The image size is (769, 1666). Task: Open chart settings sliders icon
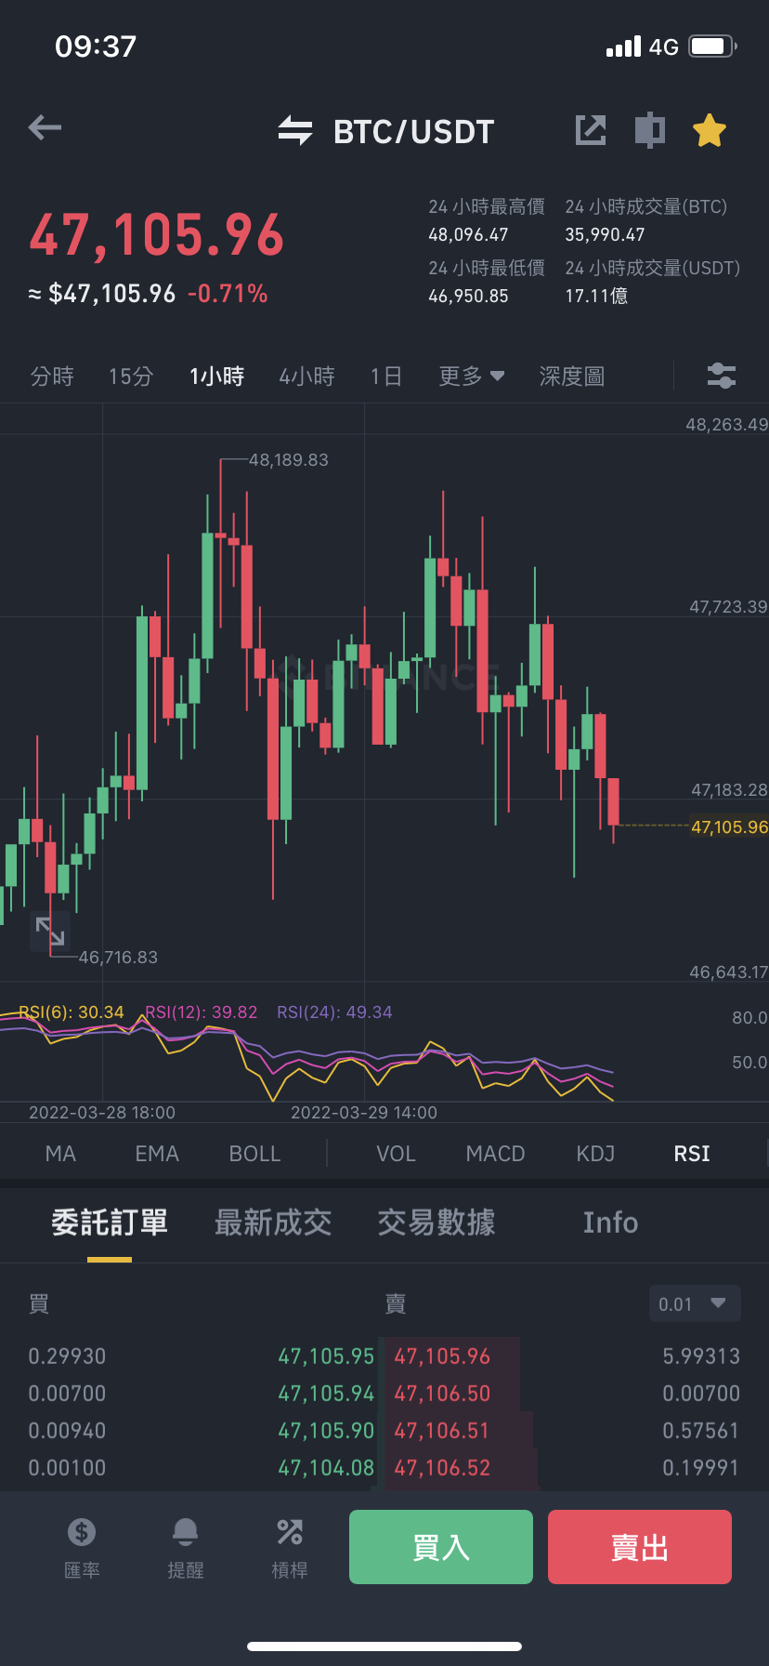tap(722, 376)
